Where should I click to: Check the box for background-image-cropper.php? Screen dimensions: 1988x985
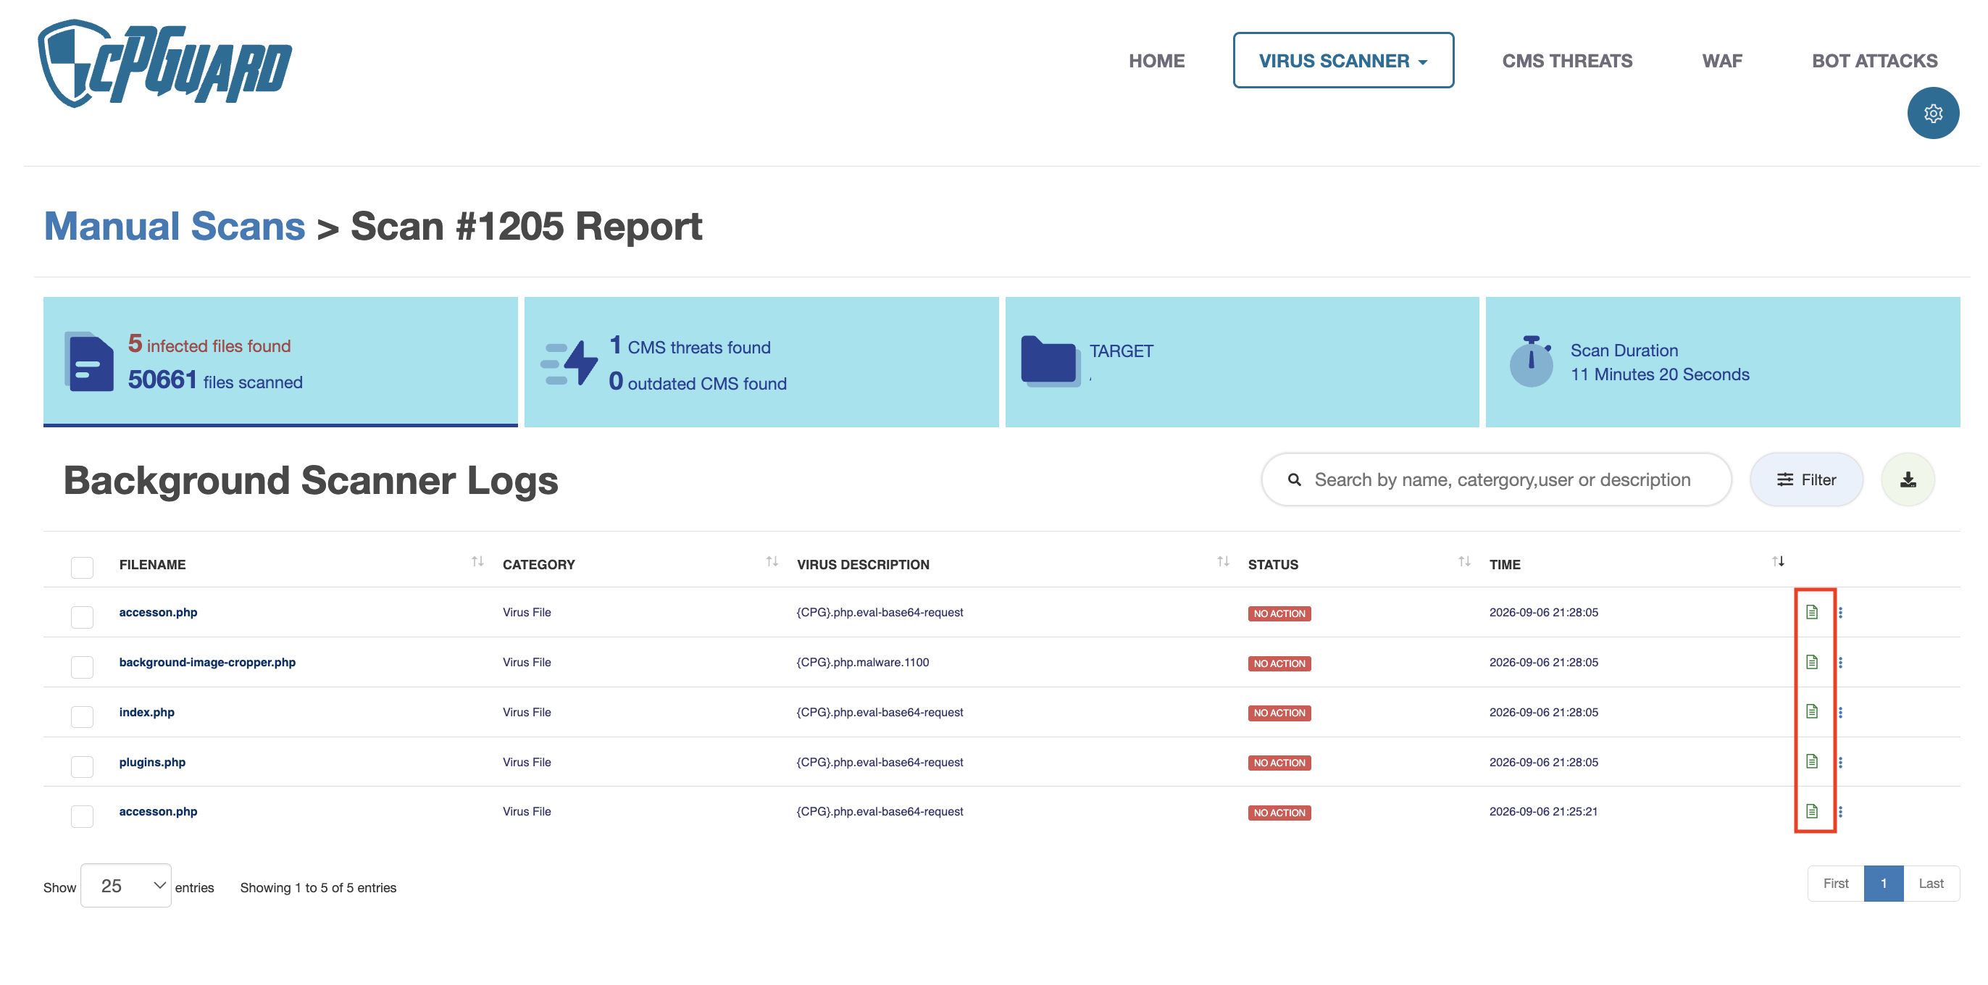click(x=82, y=666)
